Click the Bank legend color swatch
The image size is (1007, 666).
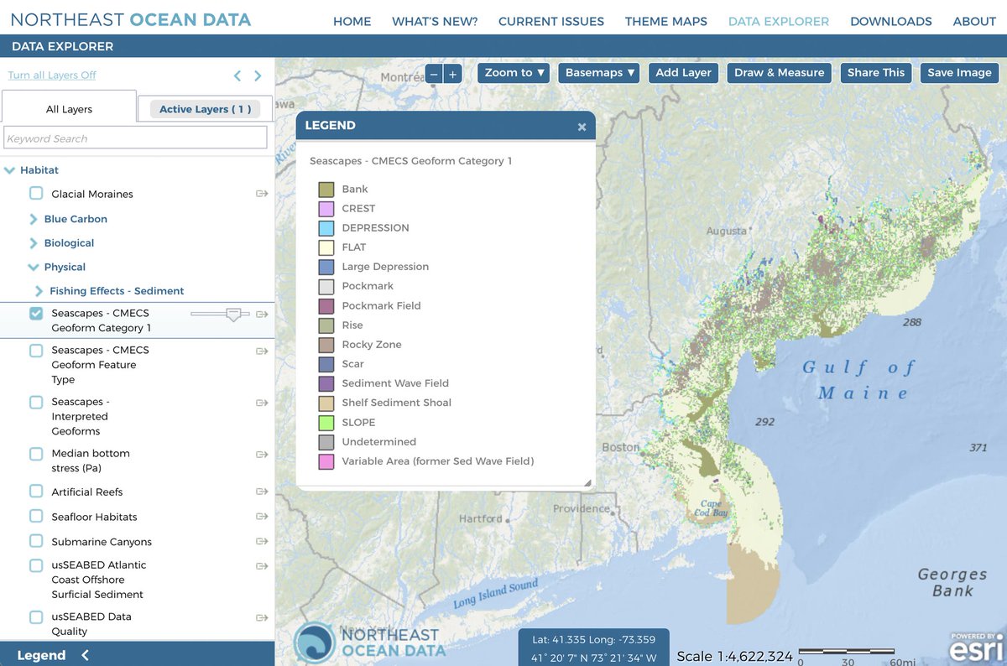point(326,190)
